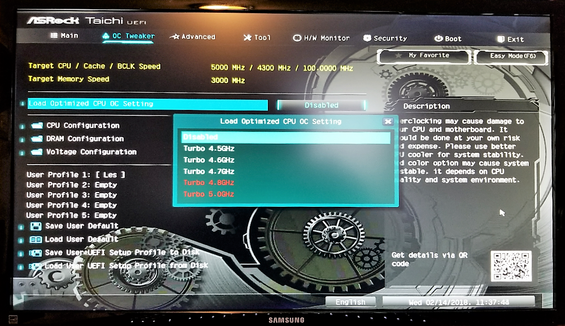
Task: Click the DRAM Configuration folder icon
Action: tap(38, 139)
